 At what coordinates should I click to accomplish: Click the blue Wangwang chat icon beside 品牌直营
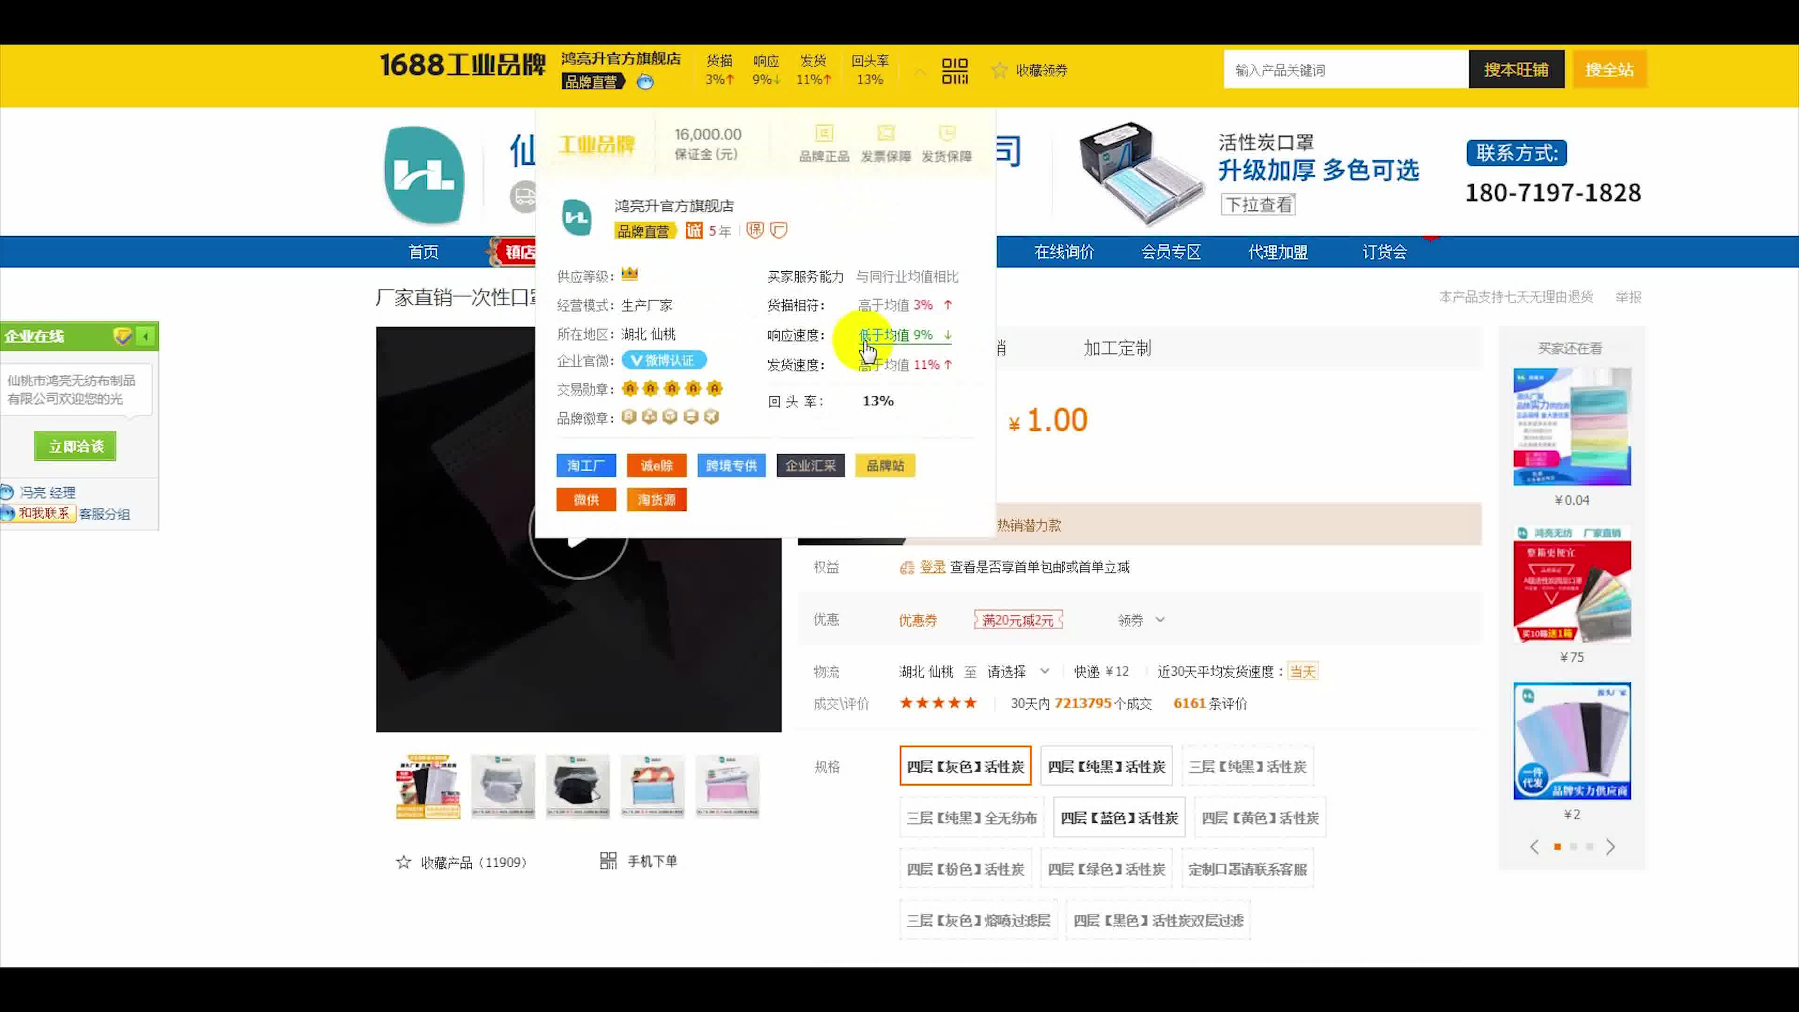point(645,82)
